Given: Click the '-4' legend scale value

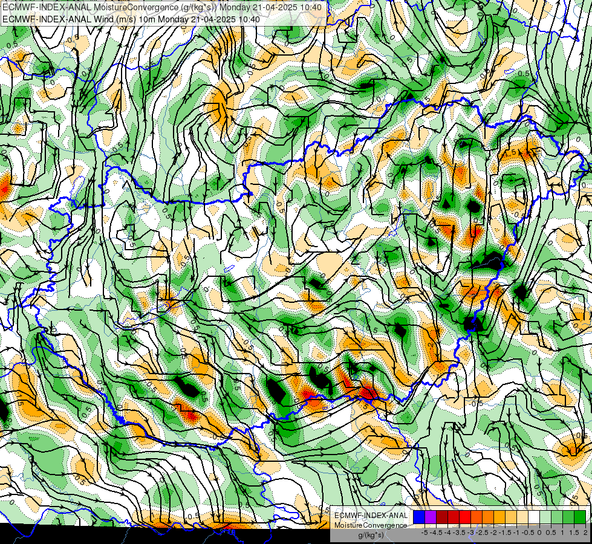Looking at the screenshot, I should 447,533.
